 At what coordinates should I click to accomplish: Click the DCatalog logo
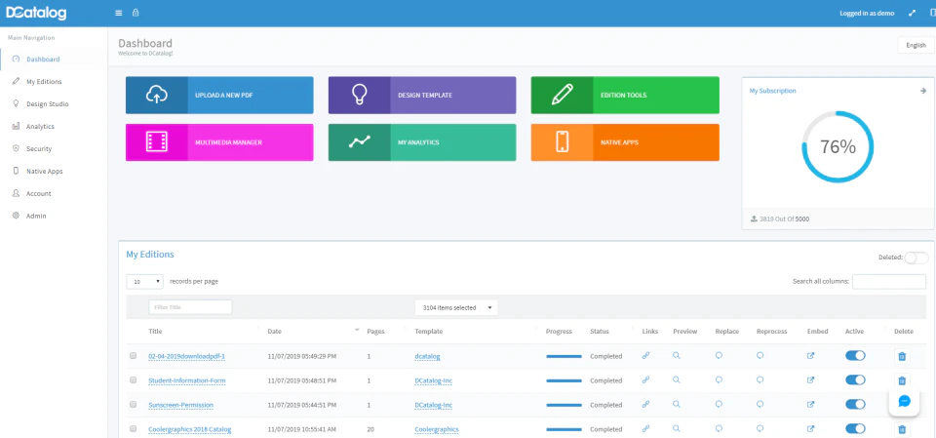coord(36,13)
